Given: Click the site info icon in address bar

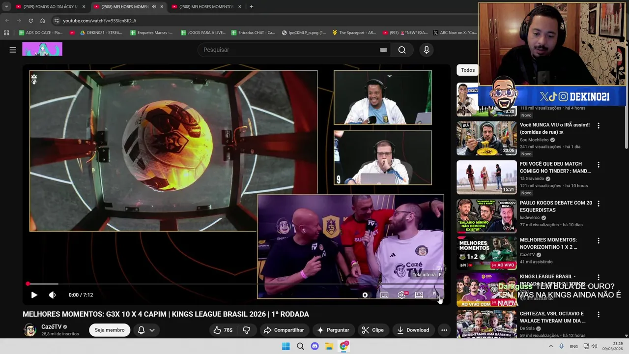Looking at the screenshot, I should tap(57, 21).
